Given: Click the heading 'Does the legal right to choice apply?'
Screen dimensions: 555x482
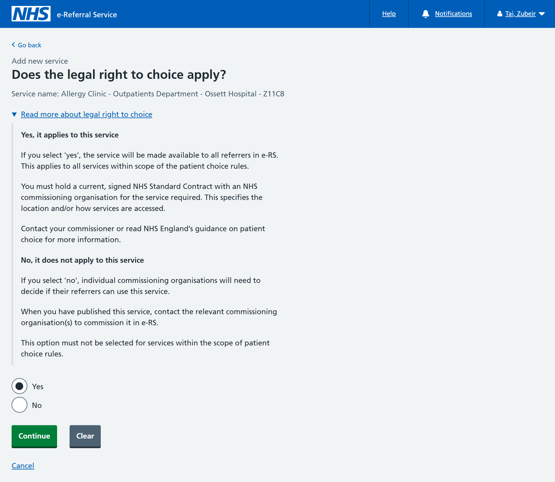Looking at the screenshot, I should (119, 75).
